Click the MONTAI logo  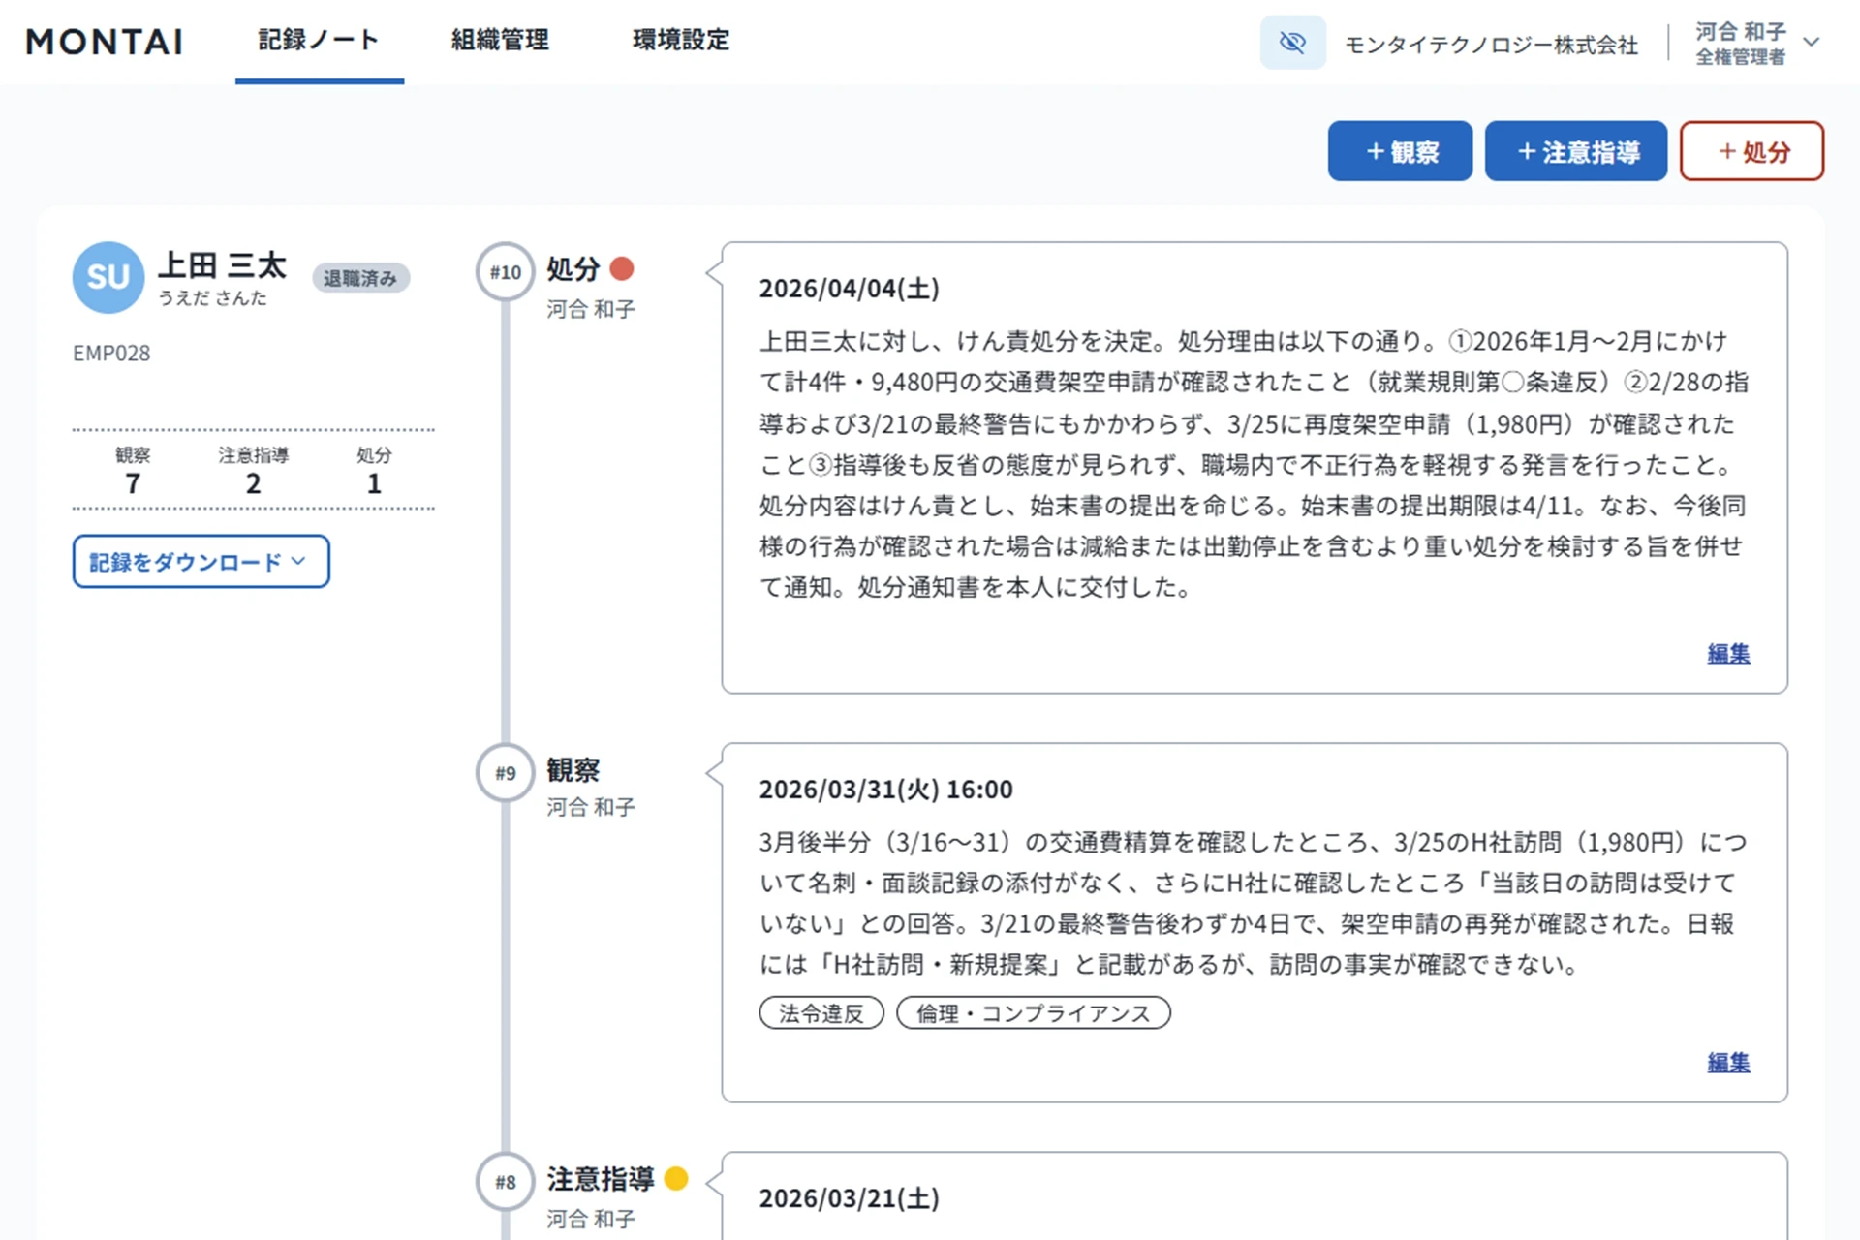click(104, 42)
